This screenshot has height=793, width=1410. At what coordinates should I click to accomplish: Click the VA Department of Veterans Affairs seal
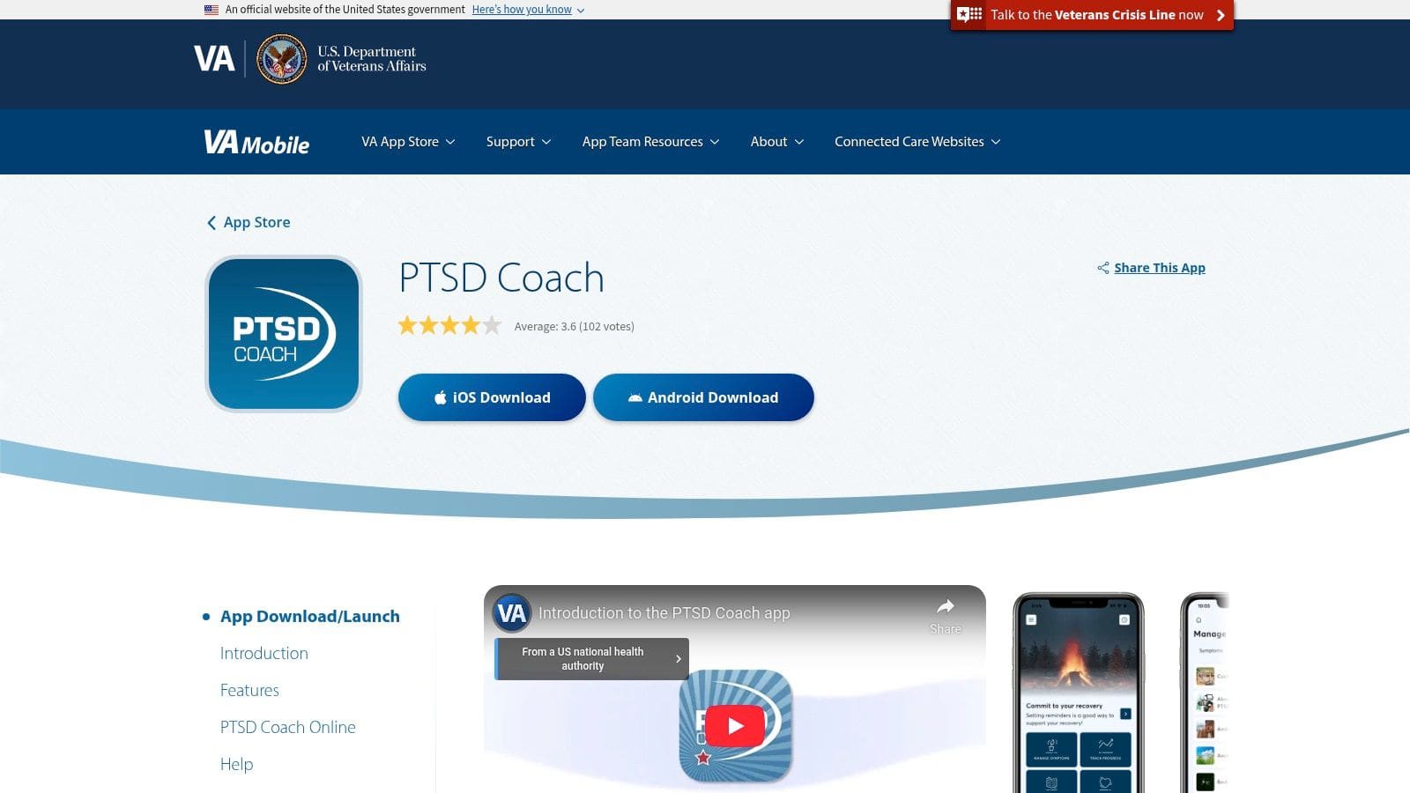click(x=281, y=60)
